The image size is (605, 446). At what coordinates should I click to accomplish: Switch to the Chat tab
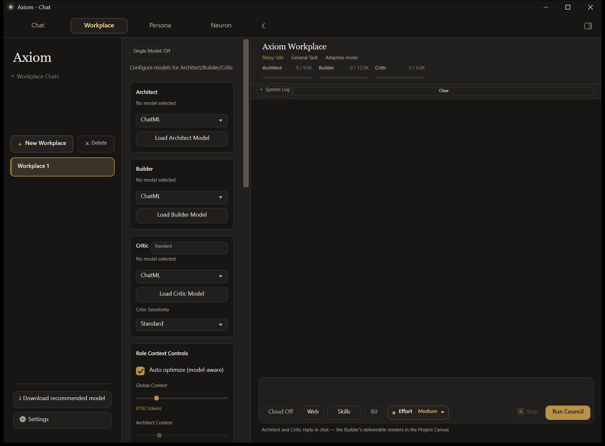38,25
